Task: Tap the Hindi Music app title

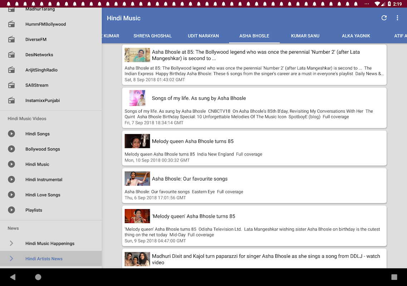Action: (x=123, y=18)
